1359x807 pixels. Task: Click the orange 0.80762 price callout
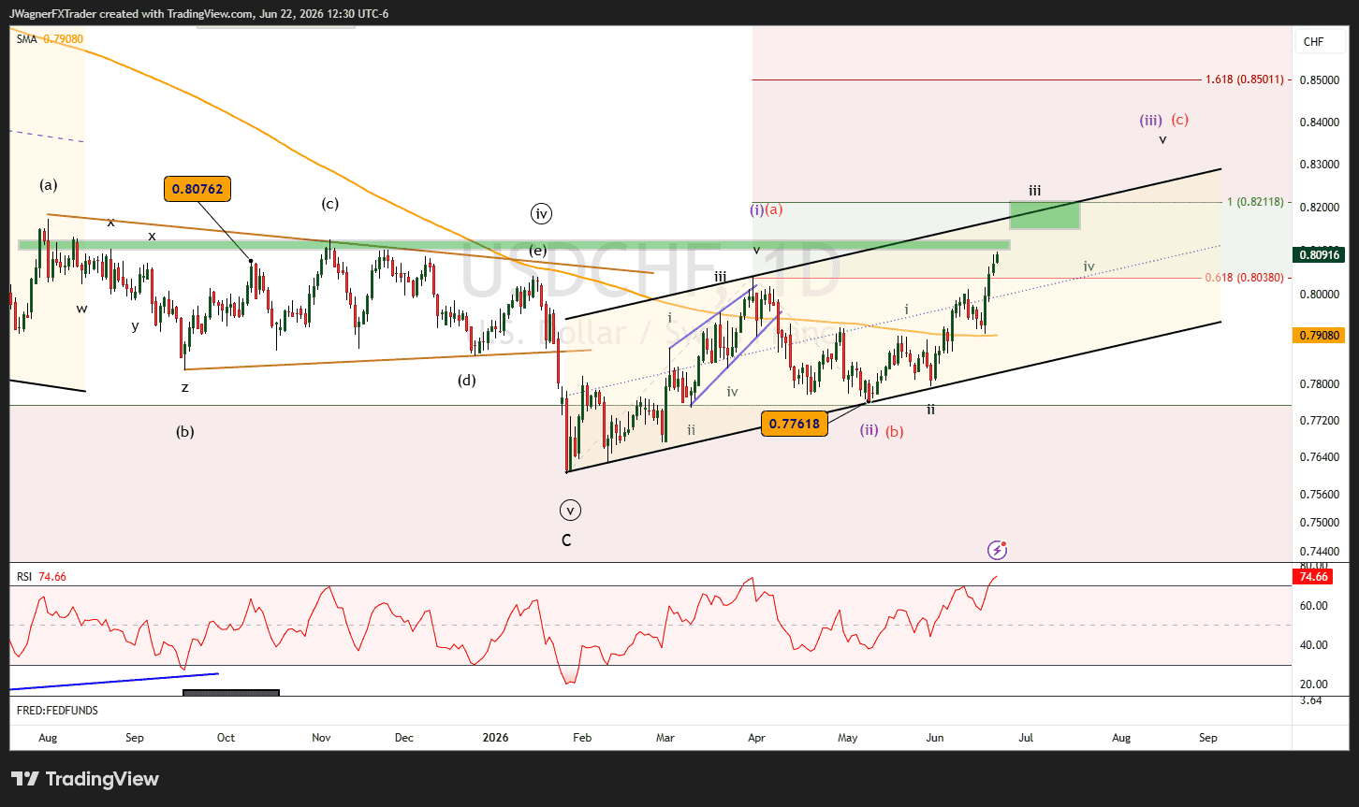197,189
